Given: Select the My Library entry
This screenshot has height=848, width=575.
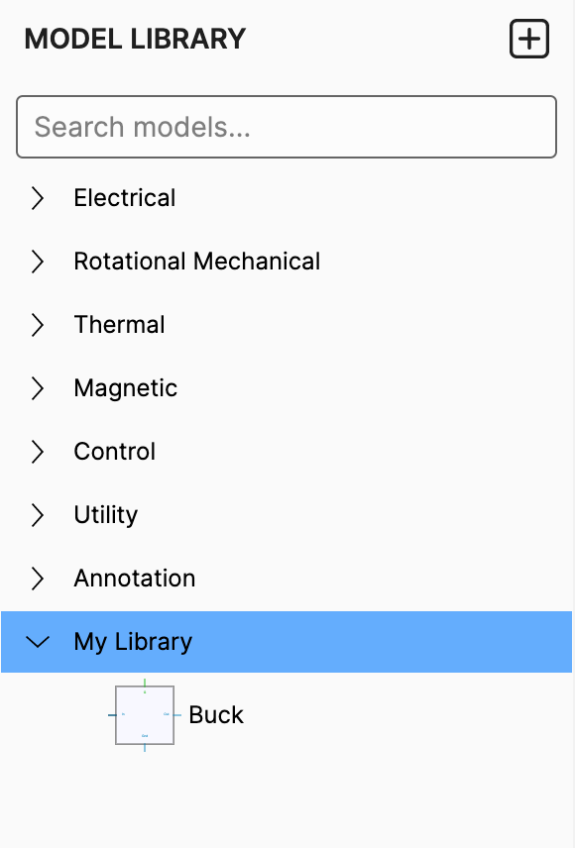Looking at the screenshot, I should tap(132, 642).
